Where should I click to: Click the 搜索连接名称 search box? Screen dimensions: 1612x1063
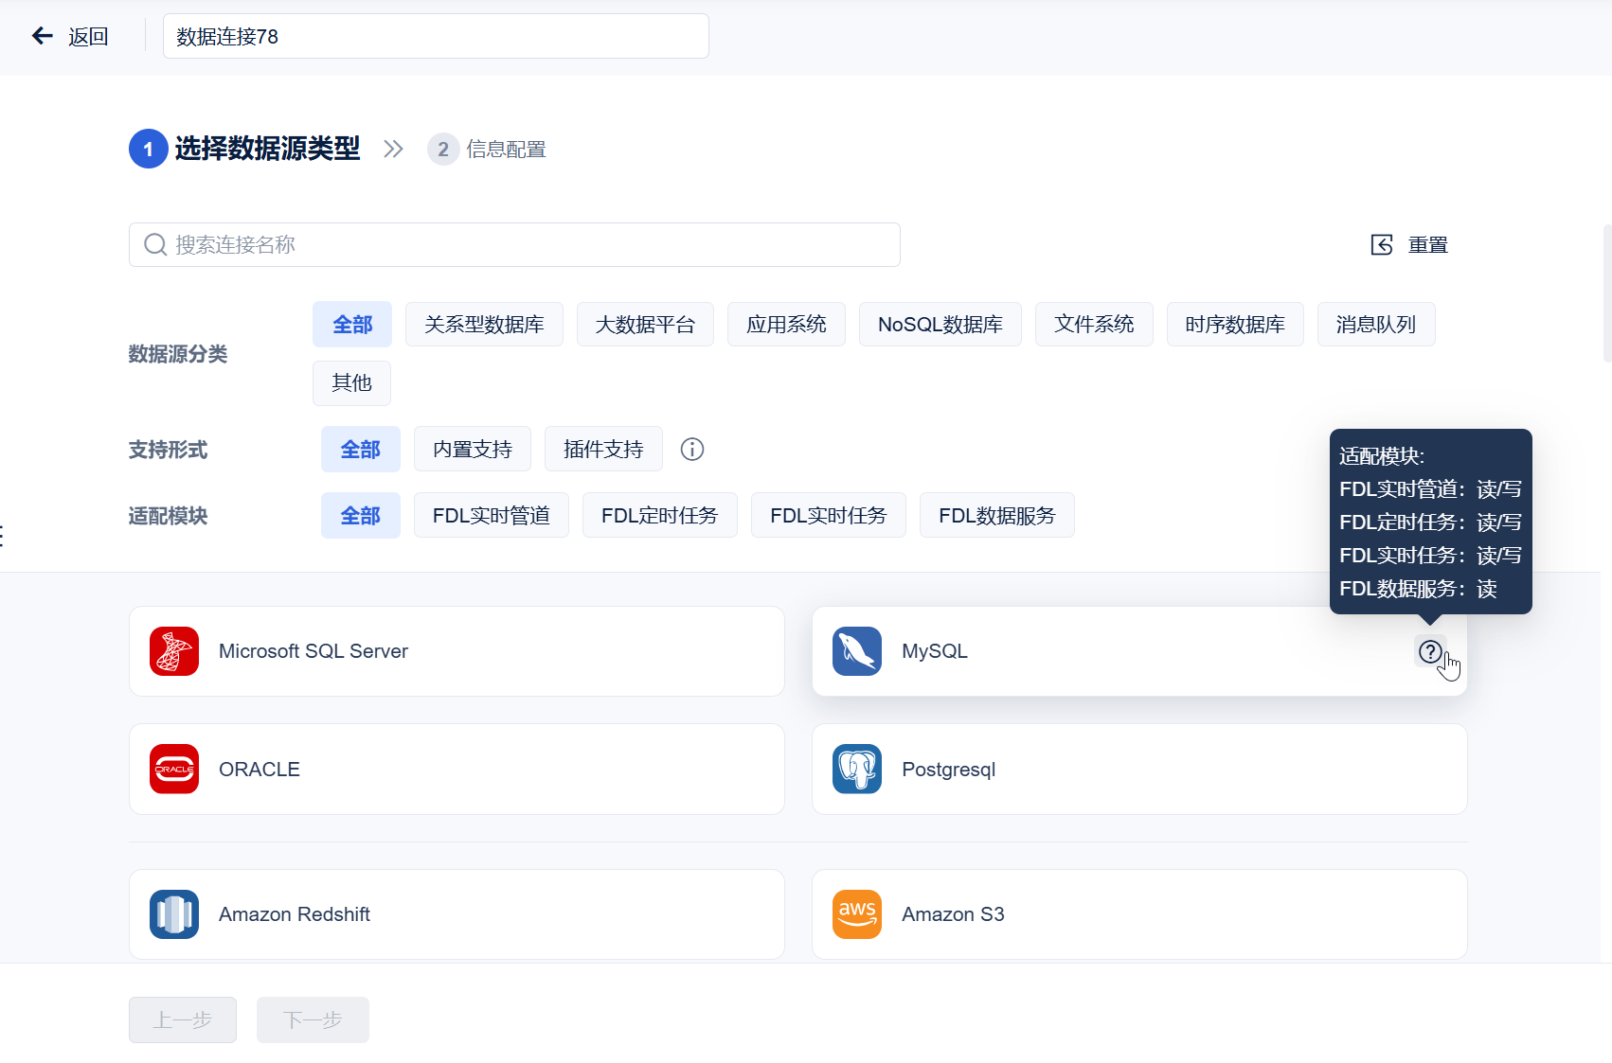[x=514, y=245]
